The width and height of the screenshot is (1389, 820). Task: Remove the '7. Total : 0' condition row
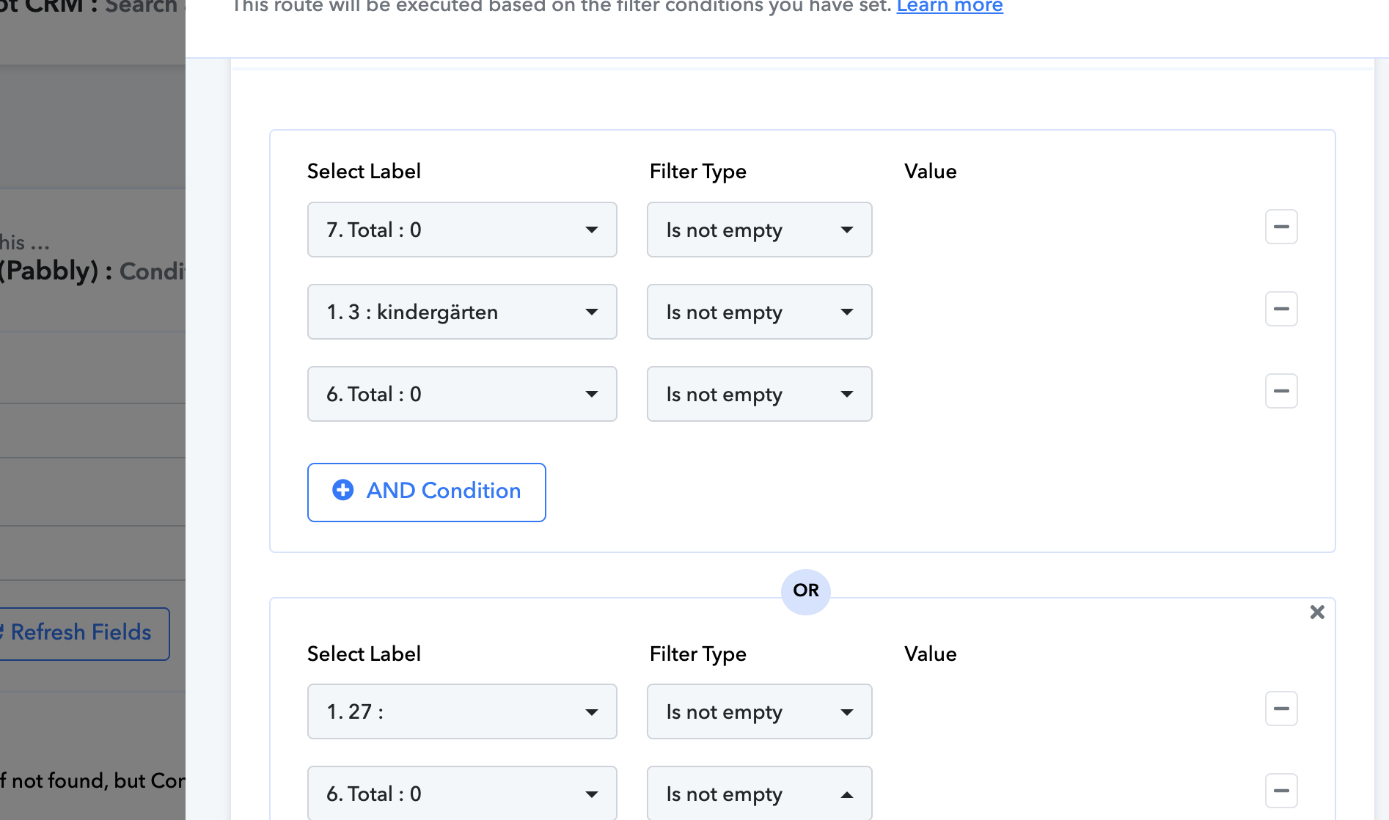click(1281, 227)
